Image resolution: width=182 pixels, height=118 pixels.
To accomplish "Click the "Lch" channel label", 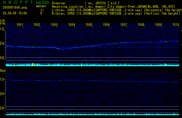I will (3, 20).
